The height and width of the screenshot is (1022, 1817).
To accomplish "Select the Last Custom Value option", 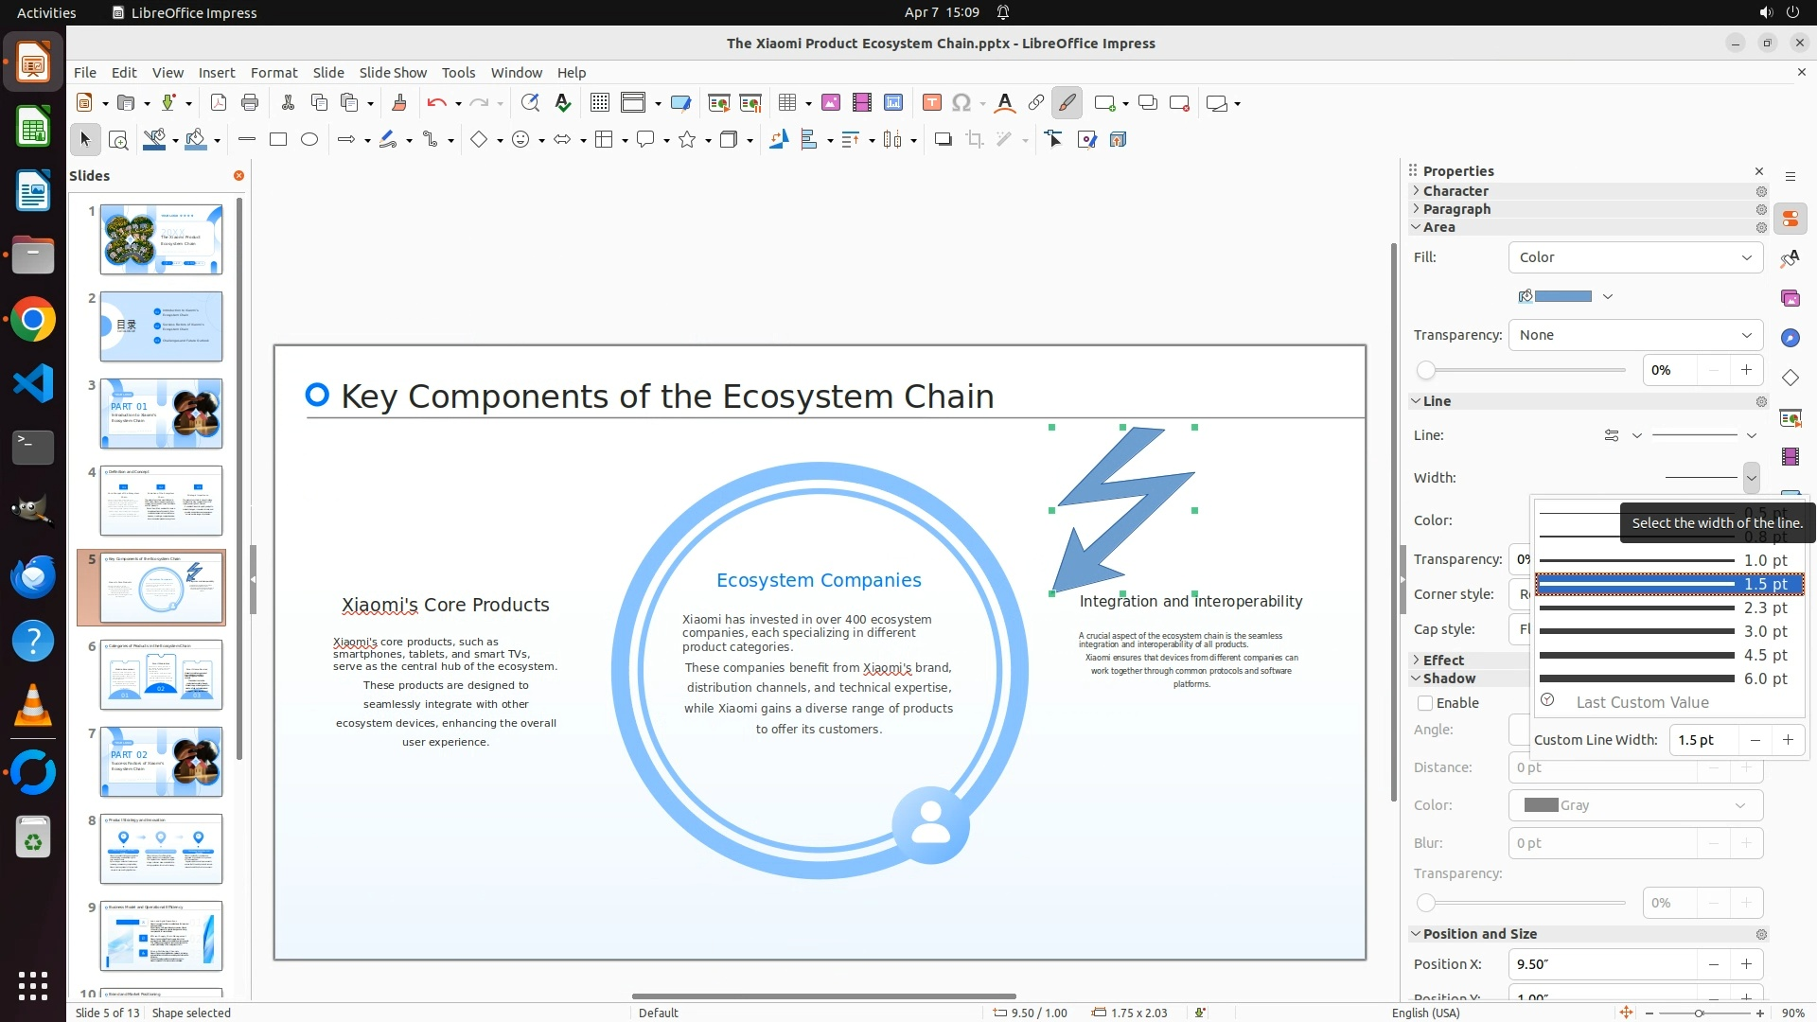I will (1642, 702).
